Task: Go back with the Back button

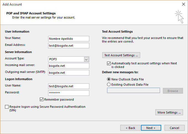Action: click(130, 128)
